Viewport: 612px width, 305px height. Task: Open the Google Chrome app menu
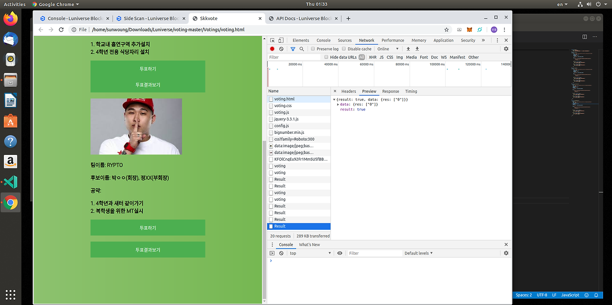click(56, 4)
